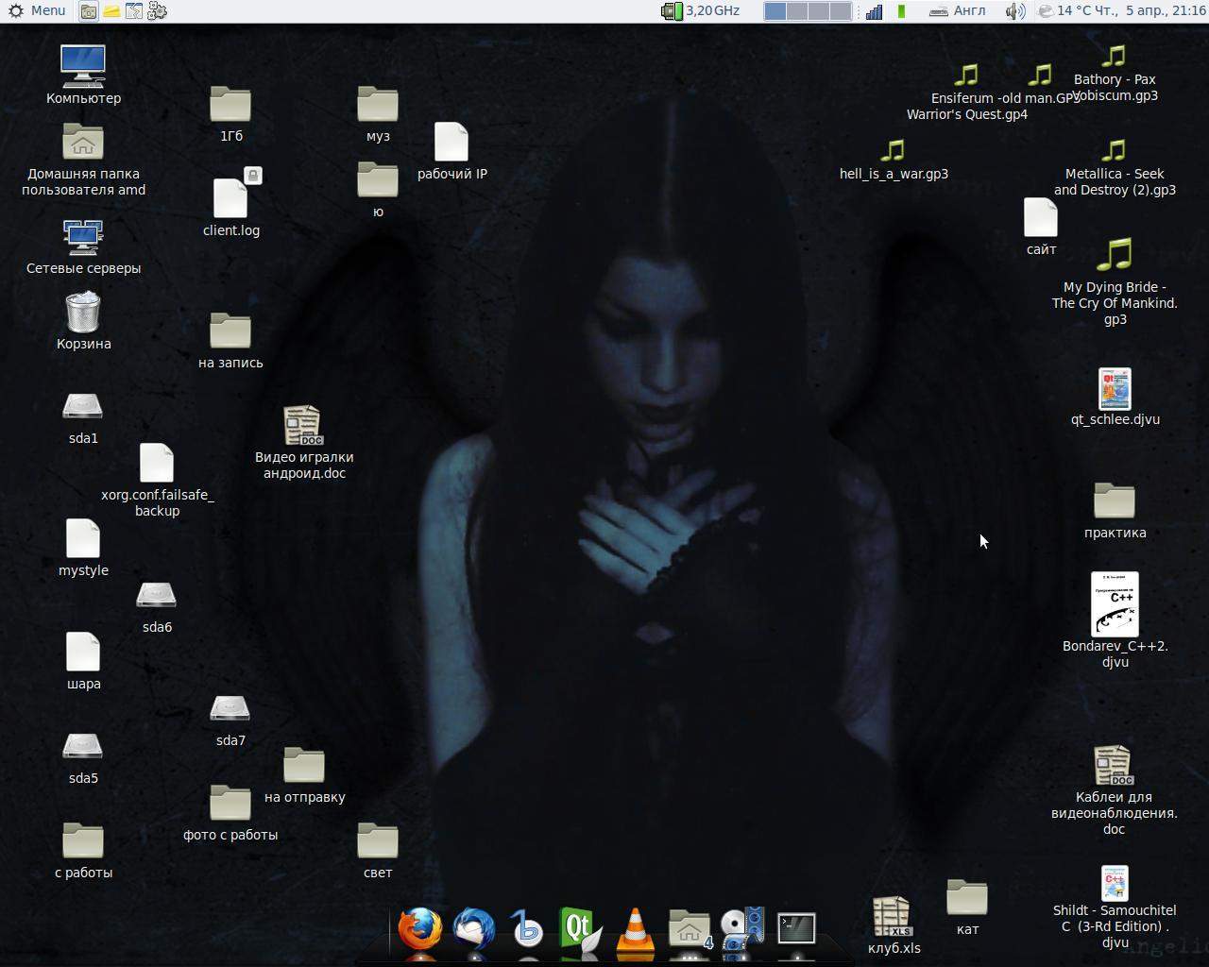Click the CPU frequency 3,20 GHz monitor

point(701,11)
